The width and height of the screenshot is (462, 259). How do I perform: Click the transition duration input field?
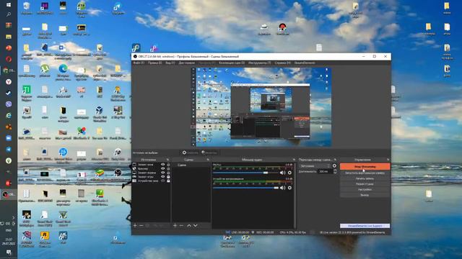325,171
